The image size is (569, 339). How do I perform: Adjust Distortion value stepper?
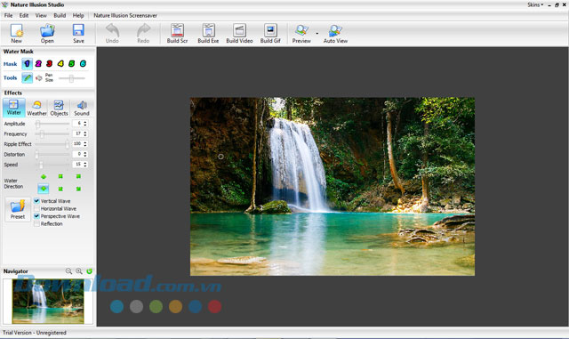tap(85, 154)
